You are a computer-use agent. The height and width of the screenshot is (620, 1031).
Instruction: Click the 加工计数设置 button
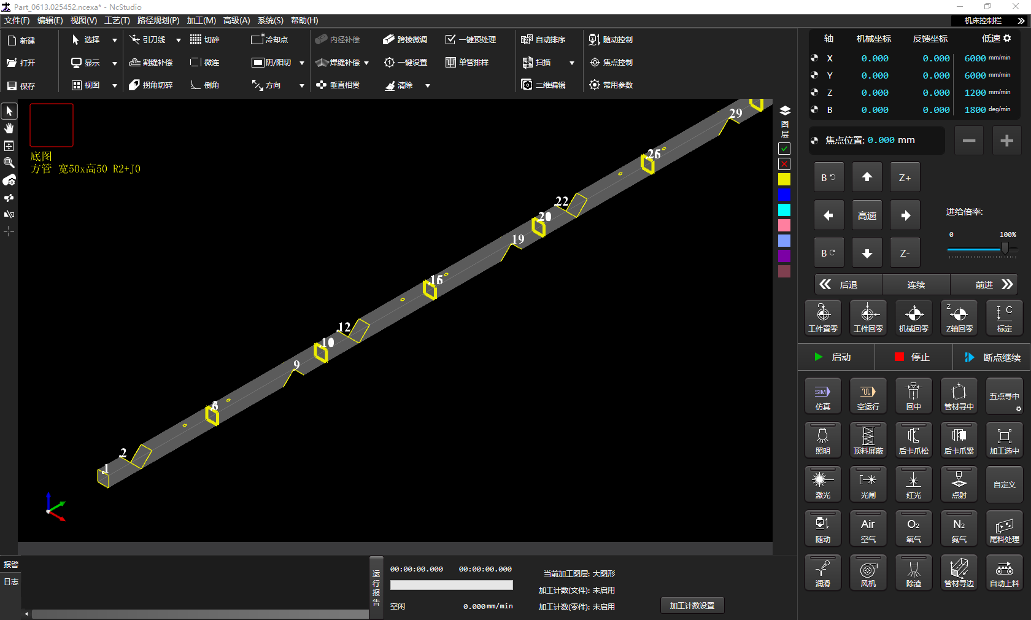[x=692, y=606]
